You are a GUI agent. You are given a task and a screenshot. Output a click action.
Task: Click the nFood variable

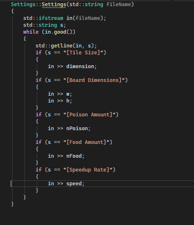[x=74, y=156]
